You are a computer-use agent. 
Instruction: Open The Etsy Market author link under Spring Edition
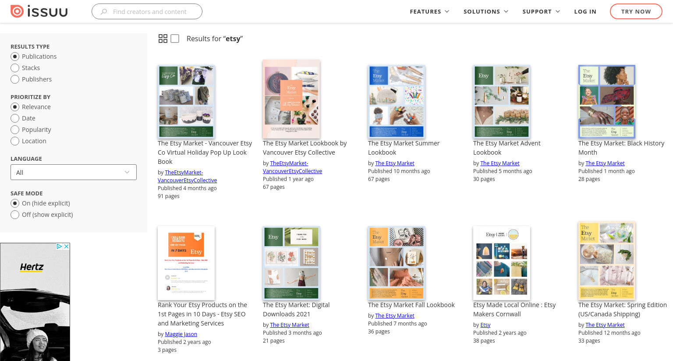point(605,325)
